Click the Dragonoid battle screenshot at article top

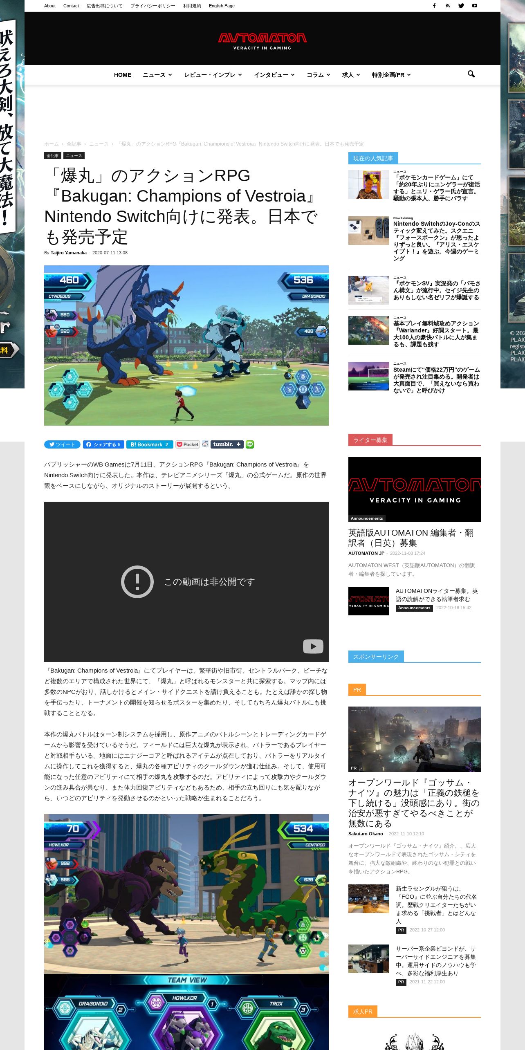coord(186,346)
